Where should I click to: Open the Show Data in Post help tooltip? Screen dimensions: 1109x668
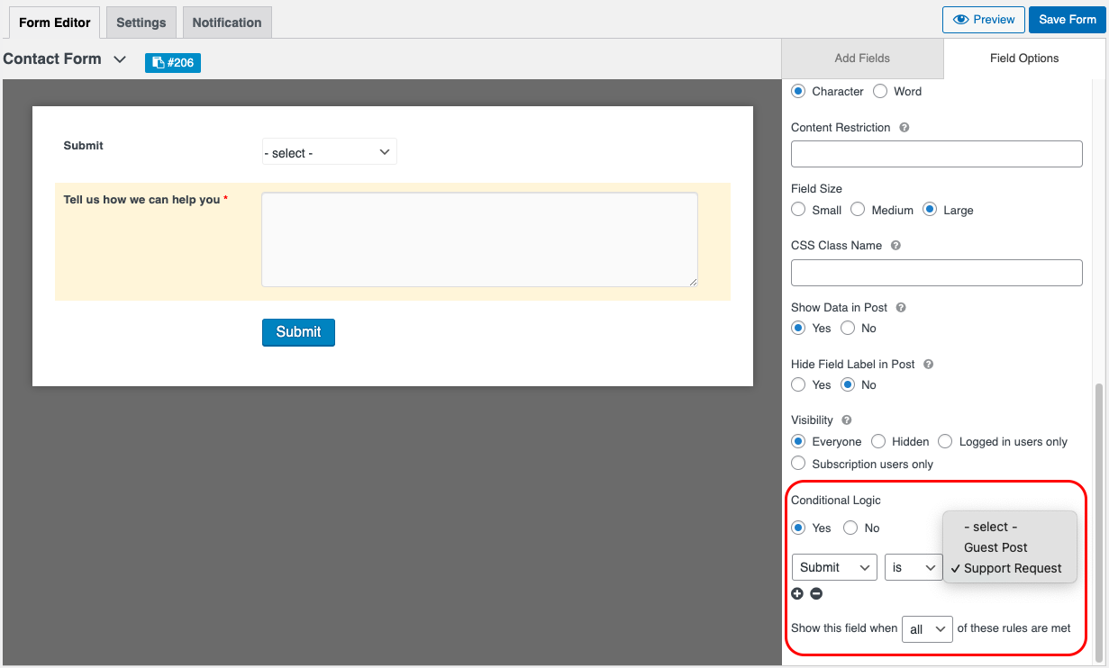coord(899,307)
